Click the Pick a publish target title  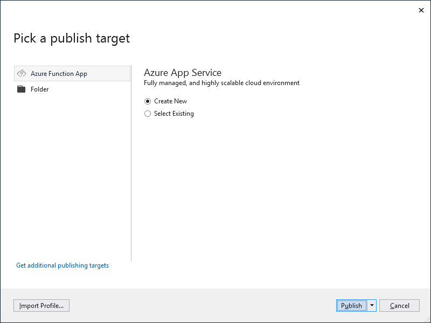(x=72, y=38)
